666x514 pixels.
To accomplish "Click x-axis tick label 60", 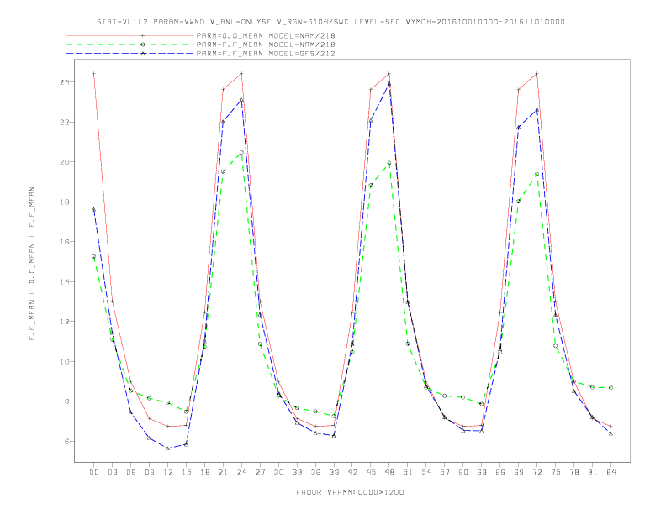I will click(463, 472).
